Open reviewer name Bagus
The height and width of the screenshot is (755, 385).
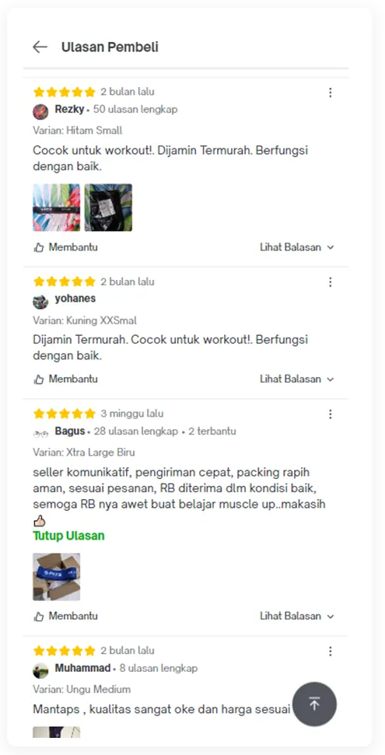[x=70, y=431]
